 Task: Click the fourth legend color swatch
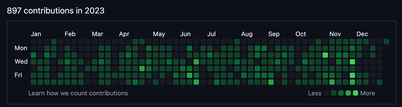click(348, 93)
